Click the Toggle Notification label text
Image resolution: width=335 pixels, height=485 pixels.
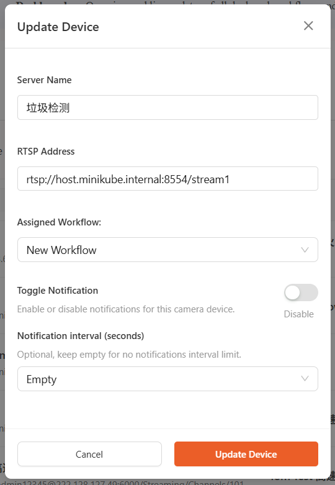click(58, 291)
